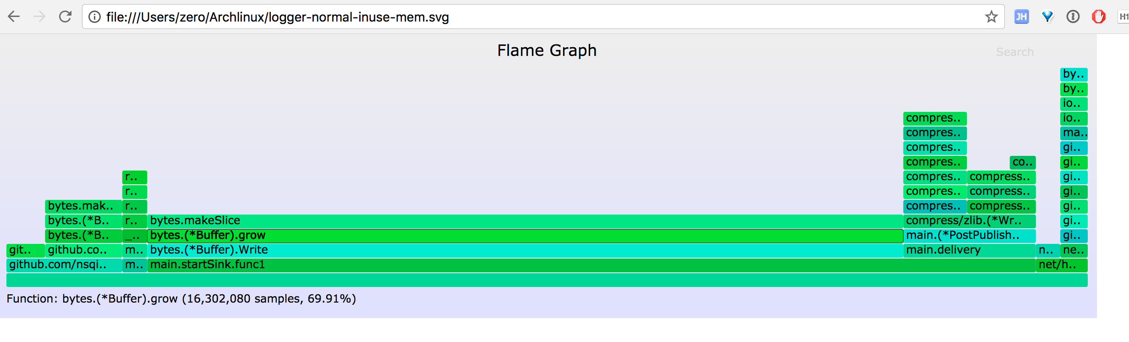Click the bytes.(*Buffer).Write frame
Screen dimensions: 1129x342
pos(525,250)
